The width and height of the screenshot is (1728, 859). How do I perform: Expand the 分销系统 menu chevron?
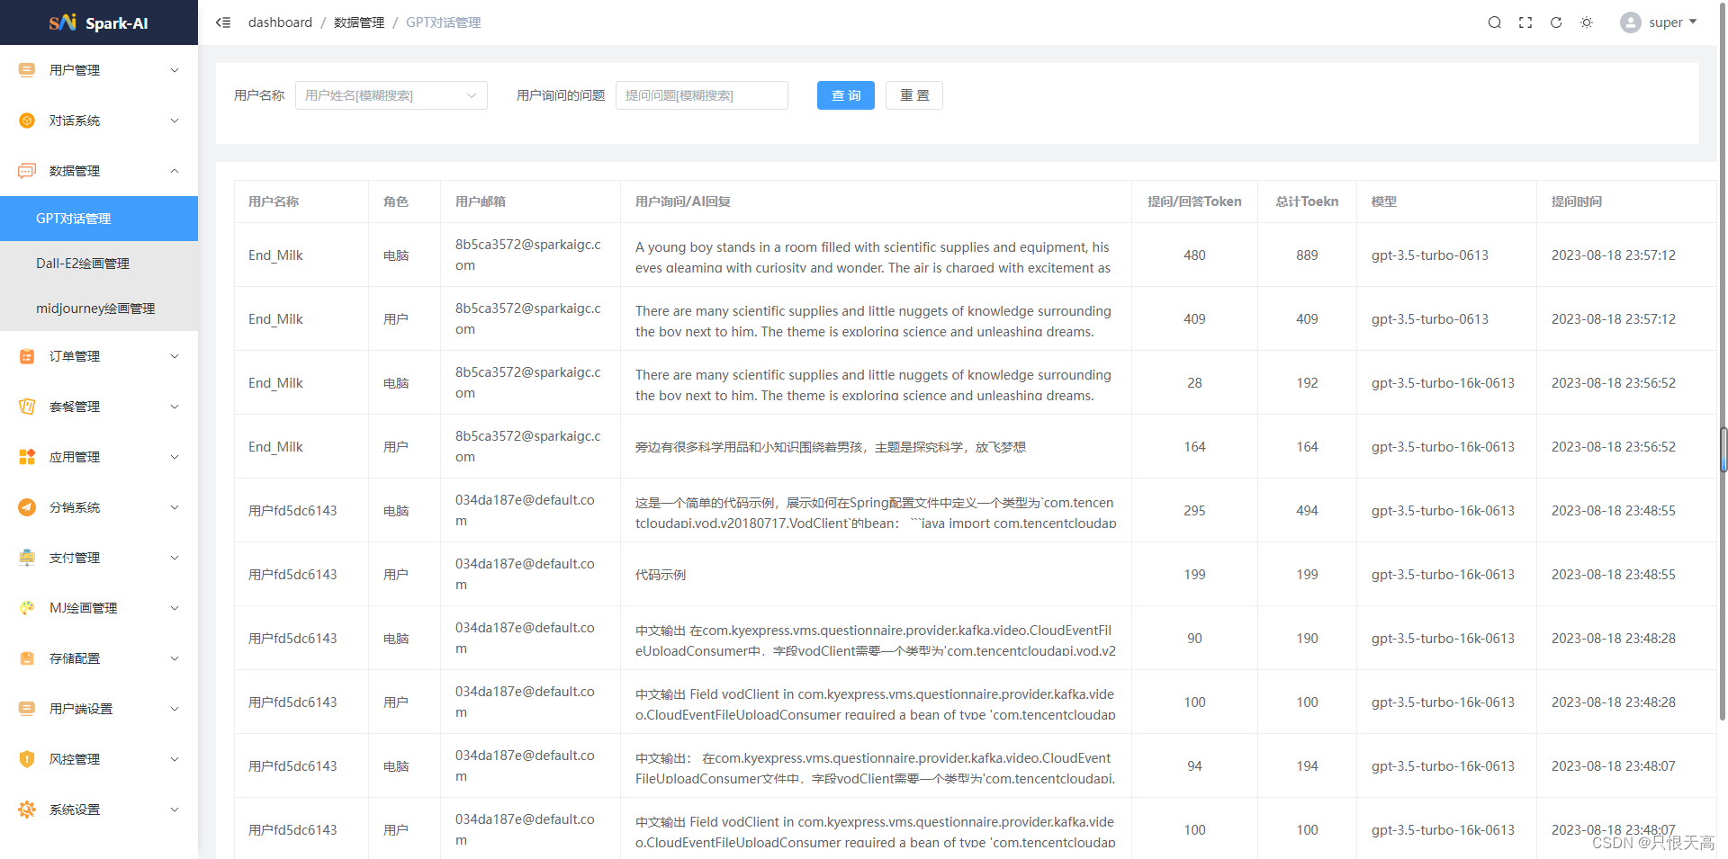[175, 507]
